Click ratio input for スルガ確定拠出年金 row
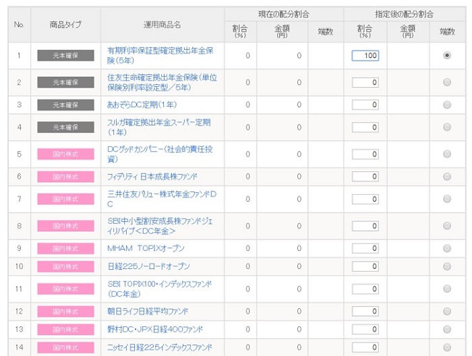 pyautogui.click(x=365, y=127)
